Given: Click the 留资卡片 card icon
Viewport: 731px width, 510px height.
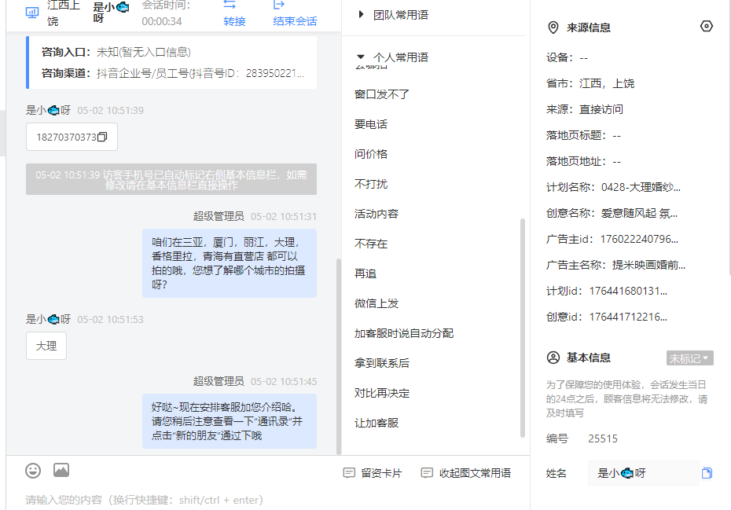Looking at the screenshot, I should (x=349, y=473).
